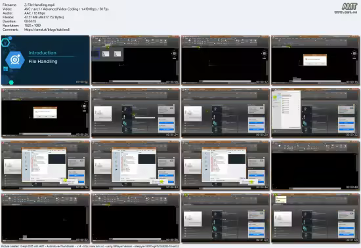The height and width of the screenshot is (248, 361).
Task: Select the thumbnail timestamped 00:00:52
Action: pyautogui.click(x=45, y=218)
